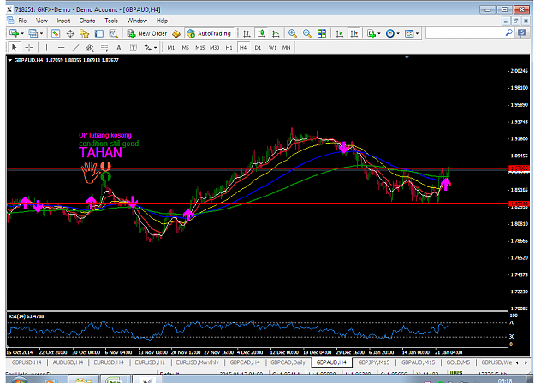Set timeframe to M1

tap(171, 48)
